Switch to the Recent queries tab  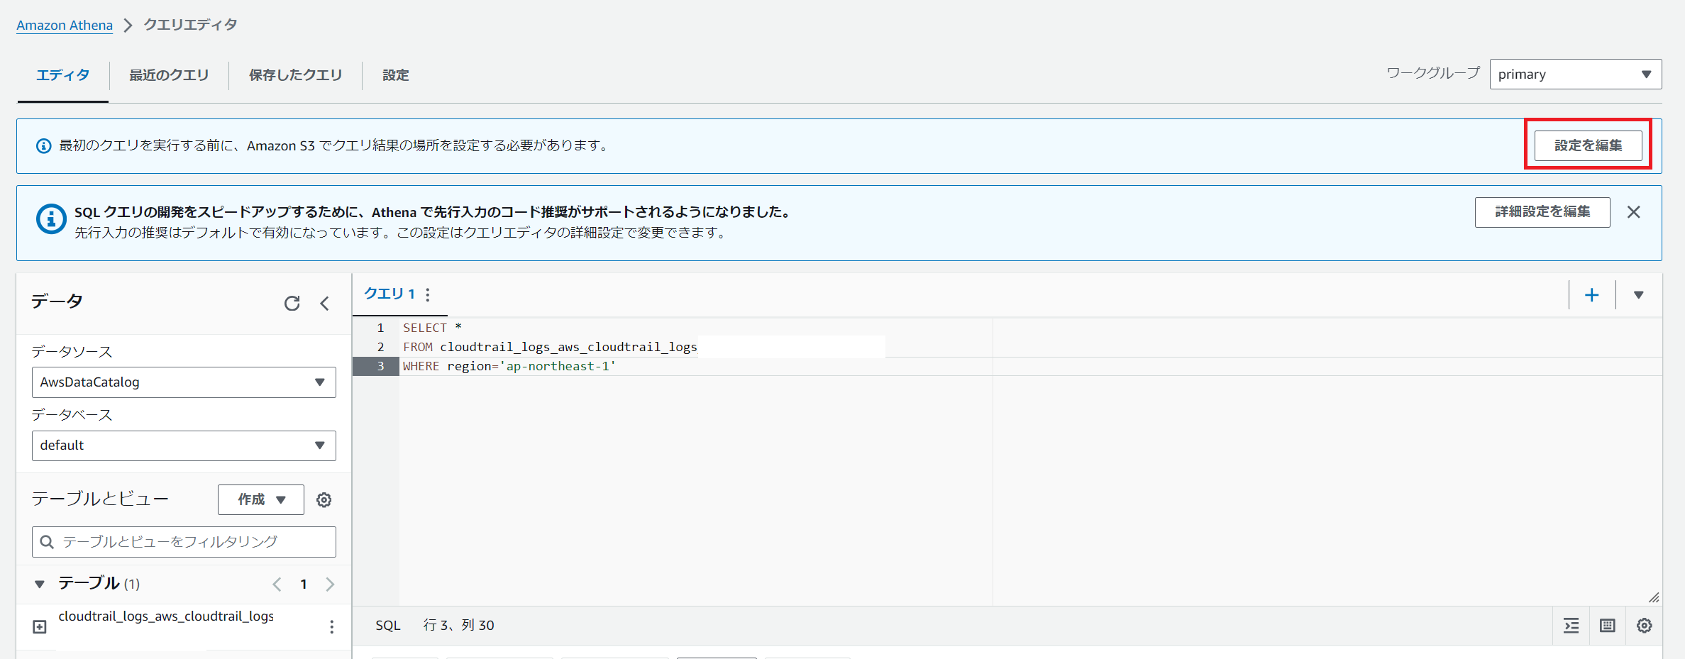[169, 75]
